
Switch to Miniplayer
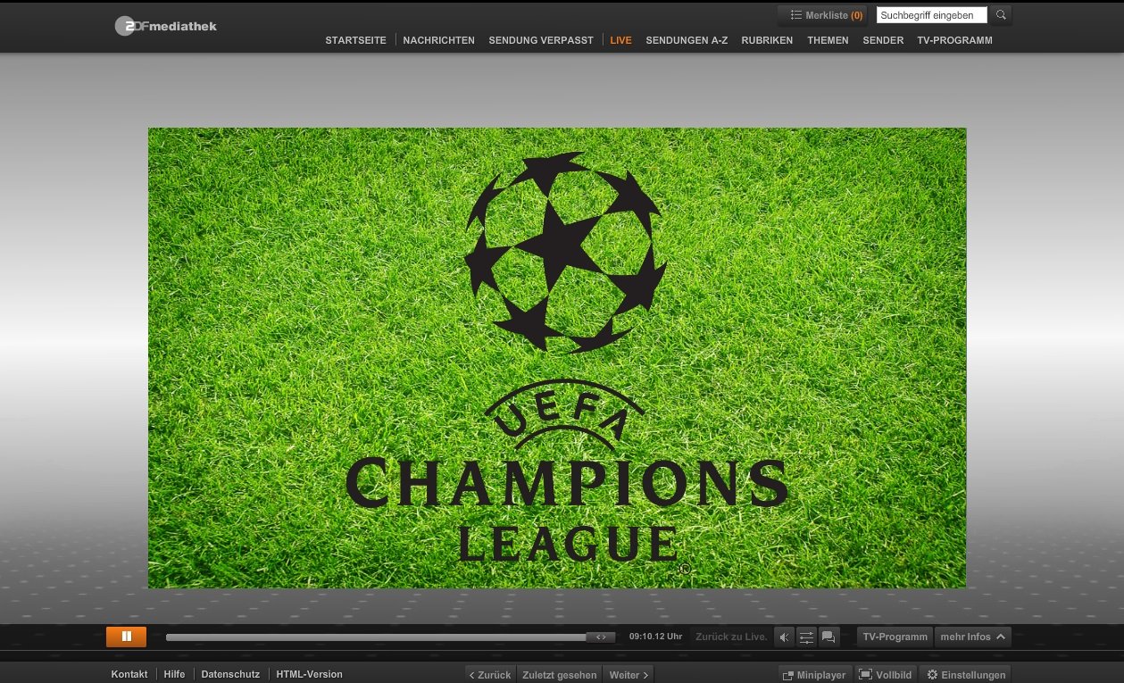814,675
